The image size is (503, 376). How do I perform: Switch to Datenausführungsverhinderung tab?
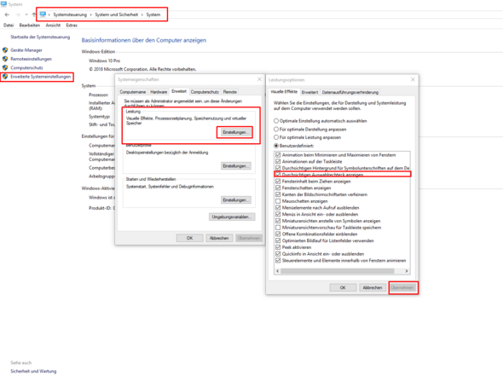tap(350, 92)
